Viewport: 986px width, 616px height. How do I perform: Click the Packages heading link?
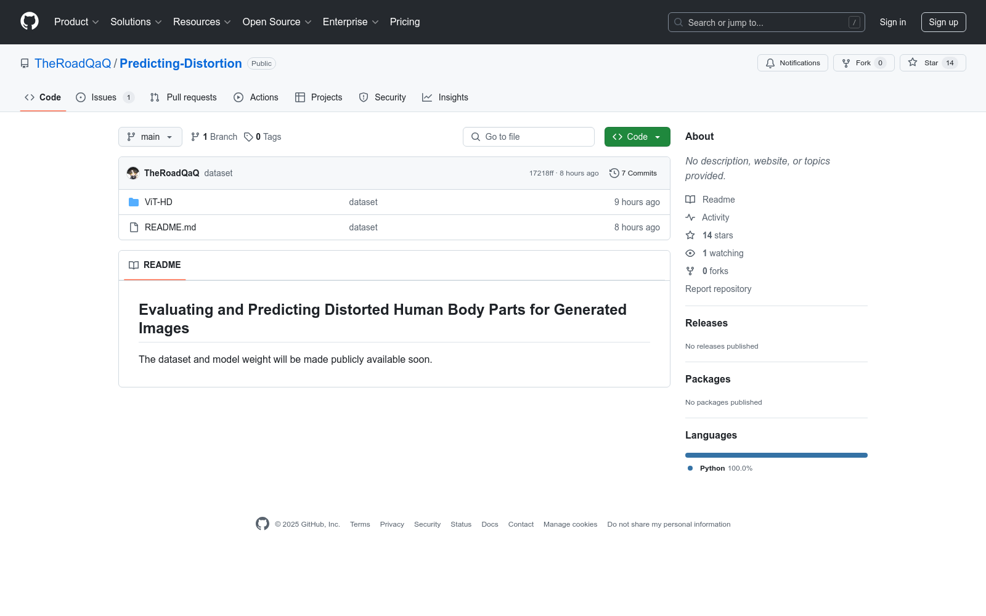pos(707,379)
